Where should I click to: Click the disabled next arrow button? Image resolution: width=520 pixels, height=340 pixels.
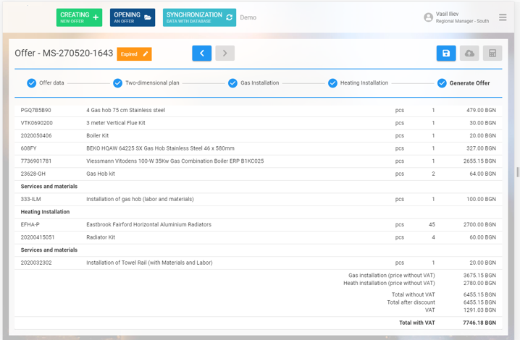coord(225,53)
